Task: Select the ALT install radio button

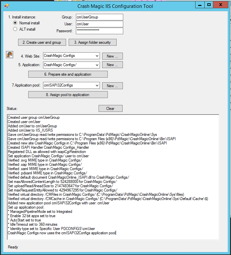Action: 15,29
